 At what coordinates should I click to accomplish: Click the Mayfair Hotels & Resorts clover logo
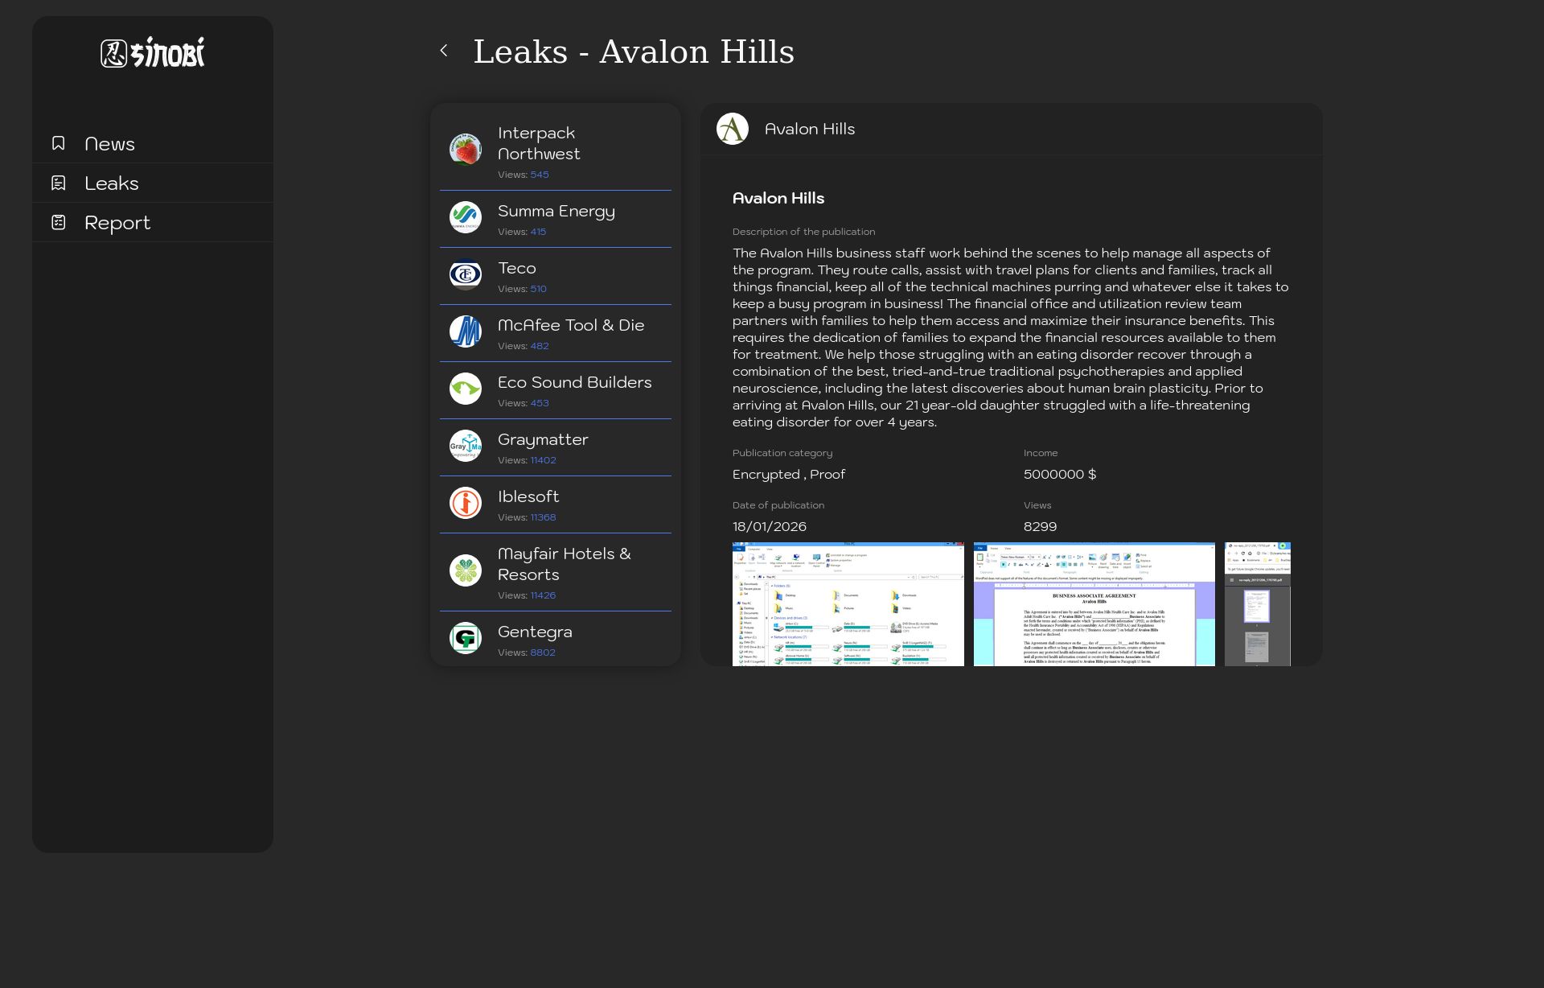[465, 570]
